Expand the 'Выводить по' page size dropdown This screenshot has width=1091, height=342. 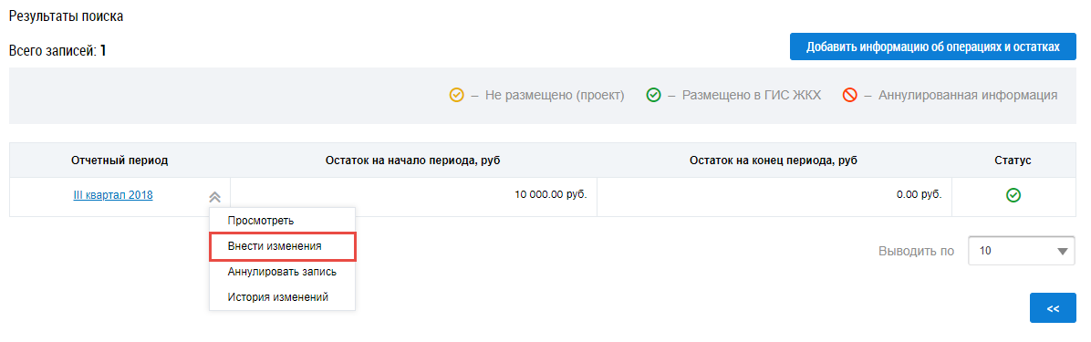click(1022, 251)
